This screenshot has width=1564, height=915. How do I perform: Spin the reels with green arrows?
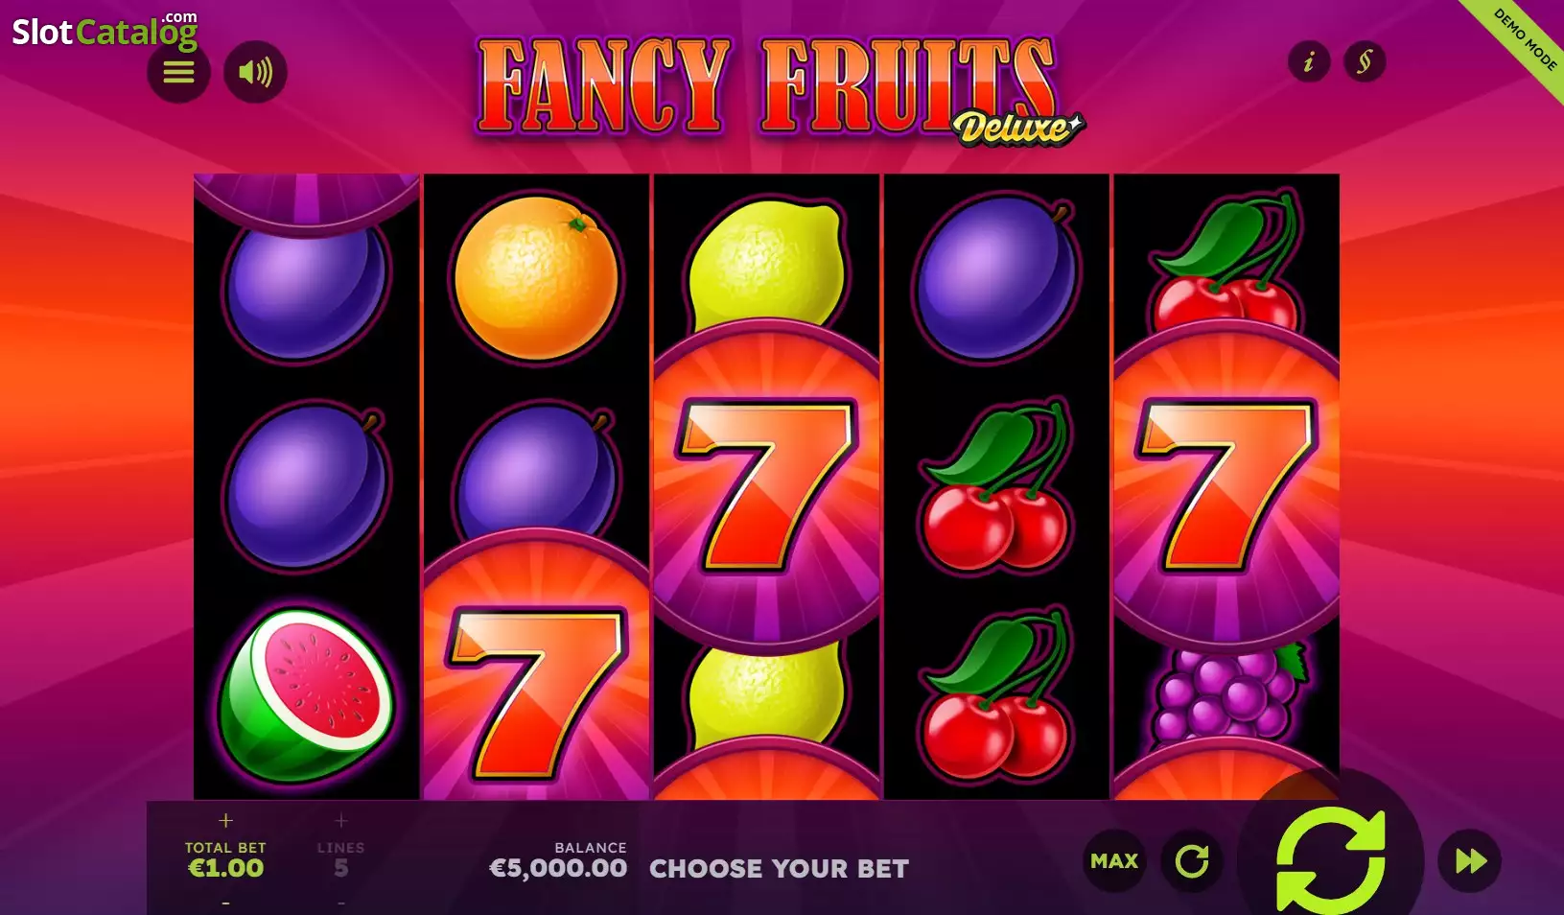click(1331, 859)
